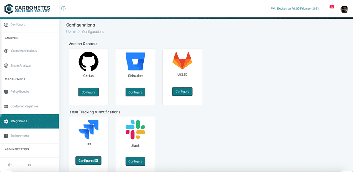Click the Bitbucket card label

(x=135, y=76)
